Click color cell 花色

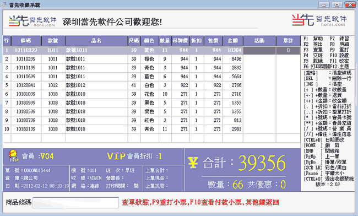click(x=149, y=94)
